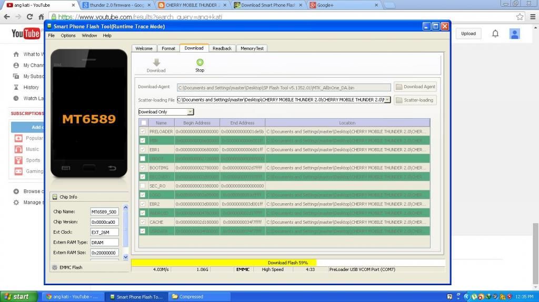Click Manage subscriptions gear icon

16,203
